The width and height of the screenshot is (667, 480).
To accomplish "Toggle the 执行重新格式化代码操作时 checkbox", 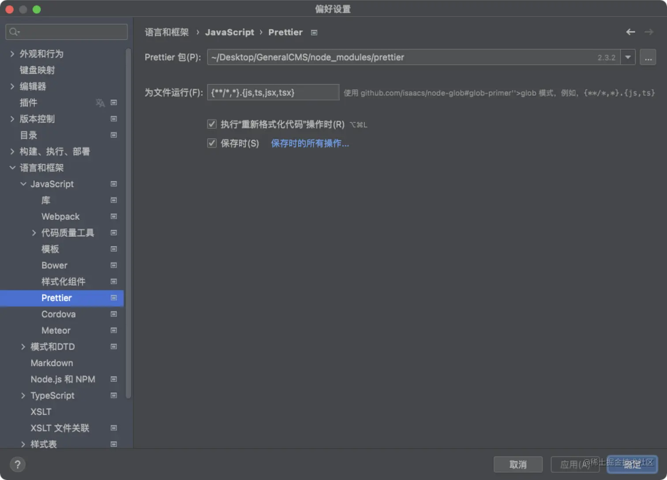I will [x=212, y=124].
